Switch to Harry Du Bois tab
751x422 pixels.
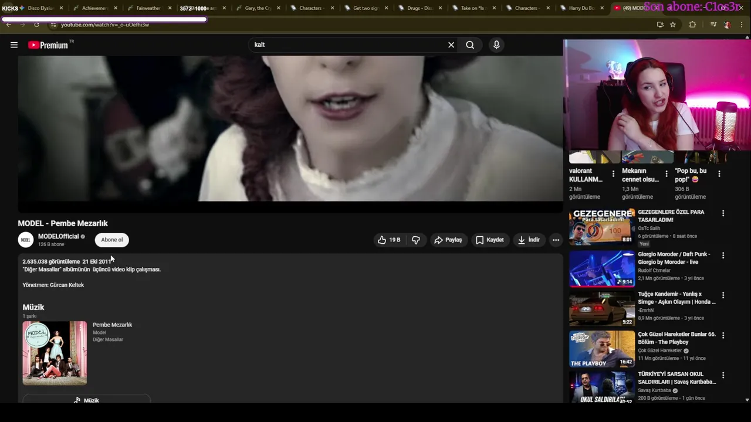pyautogui.click(x=581, y=8)
